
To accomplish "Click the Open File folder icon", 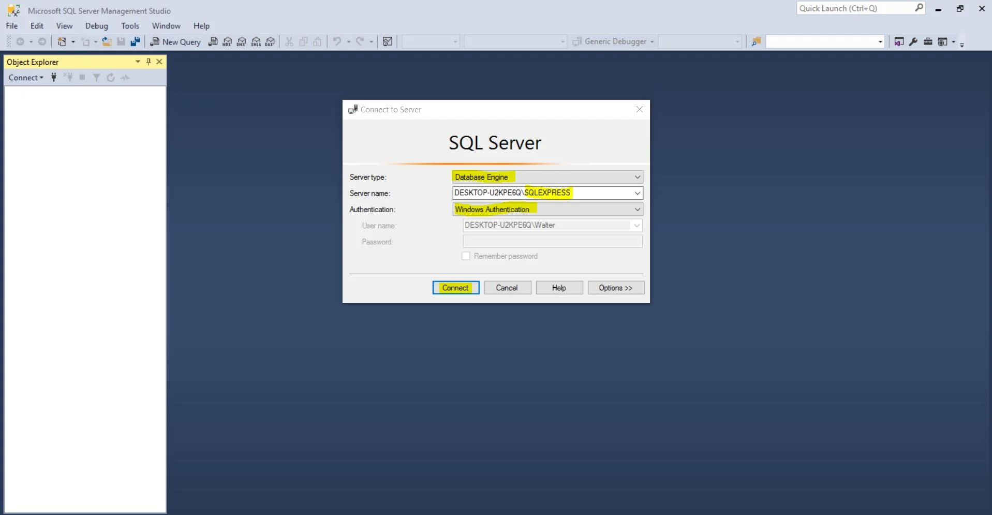I will coord(107,42).
